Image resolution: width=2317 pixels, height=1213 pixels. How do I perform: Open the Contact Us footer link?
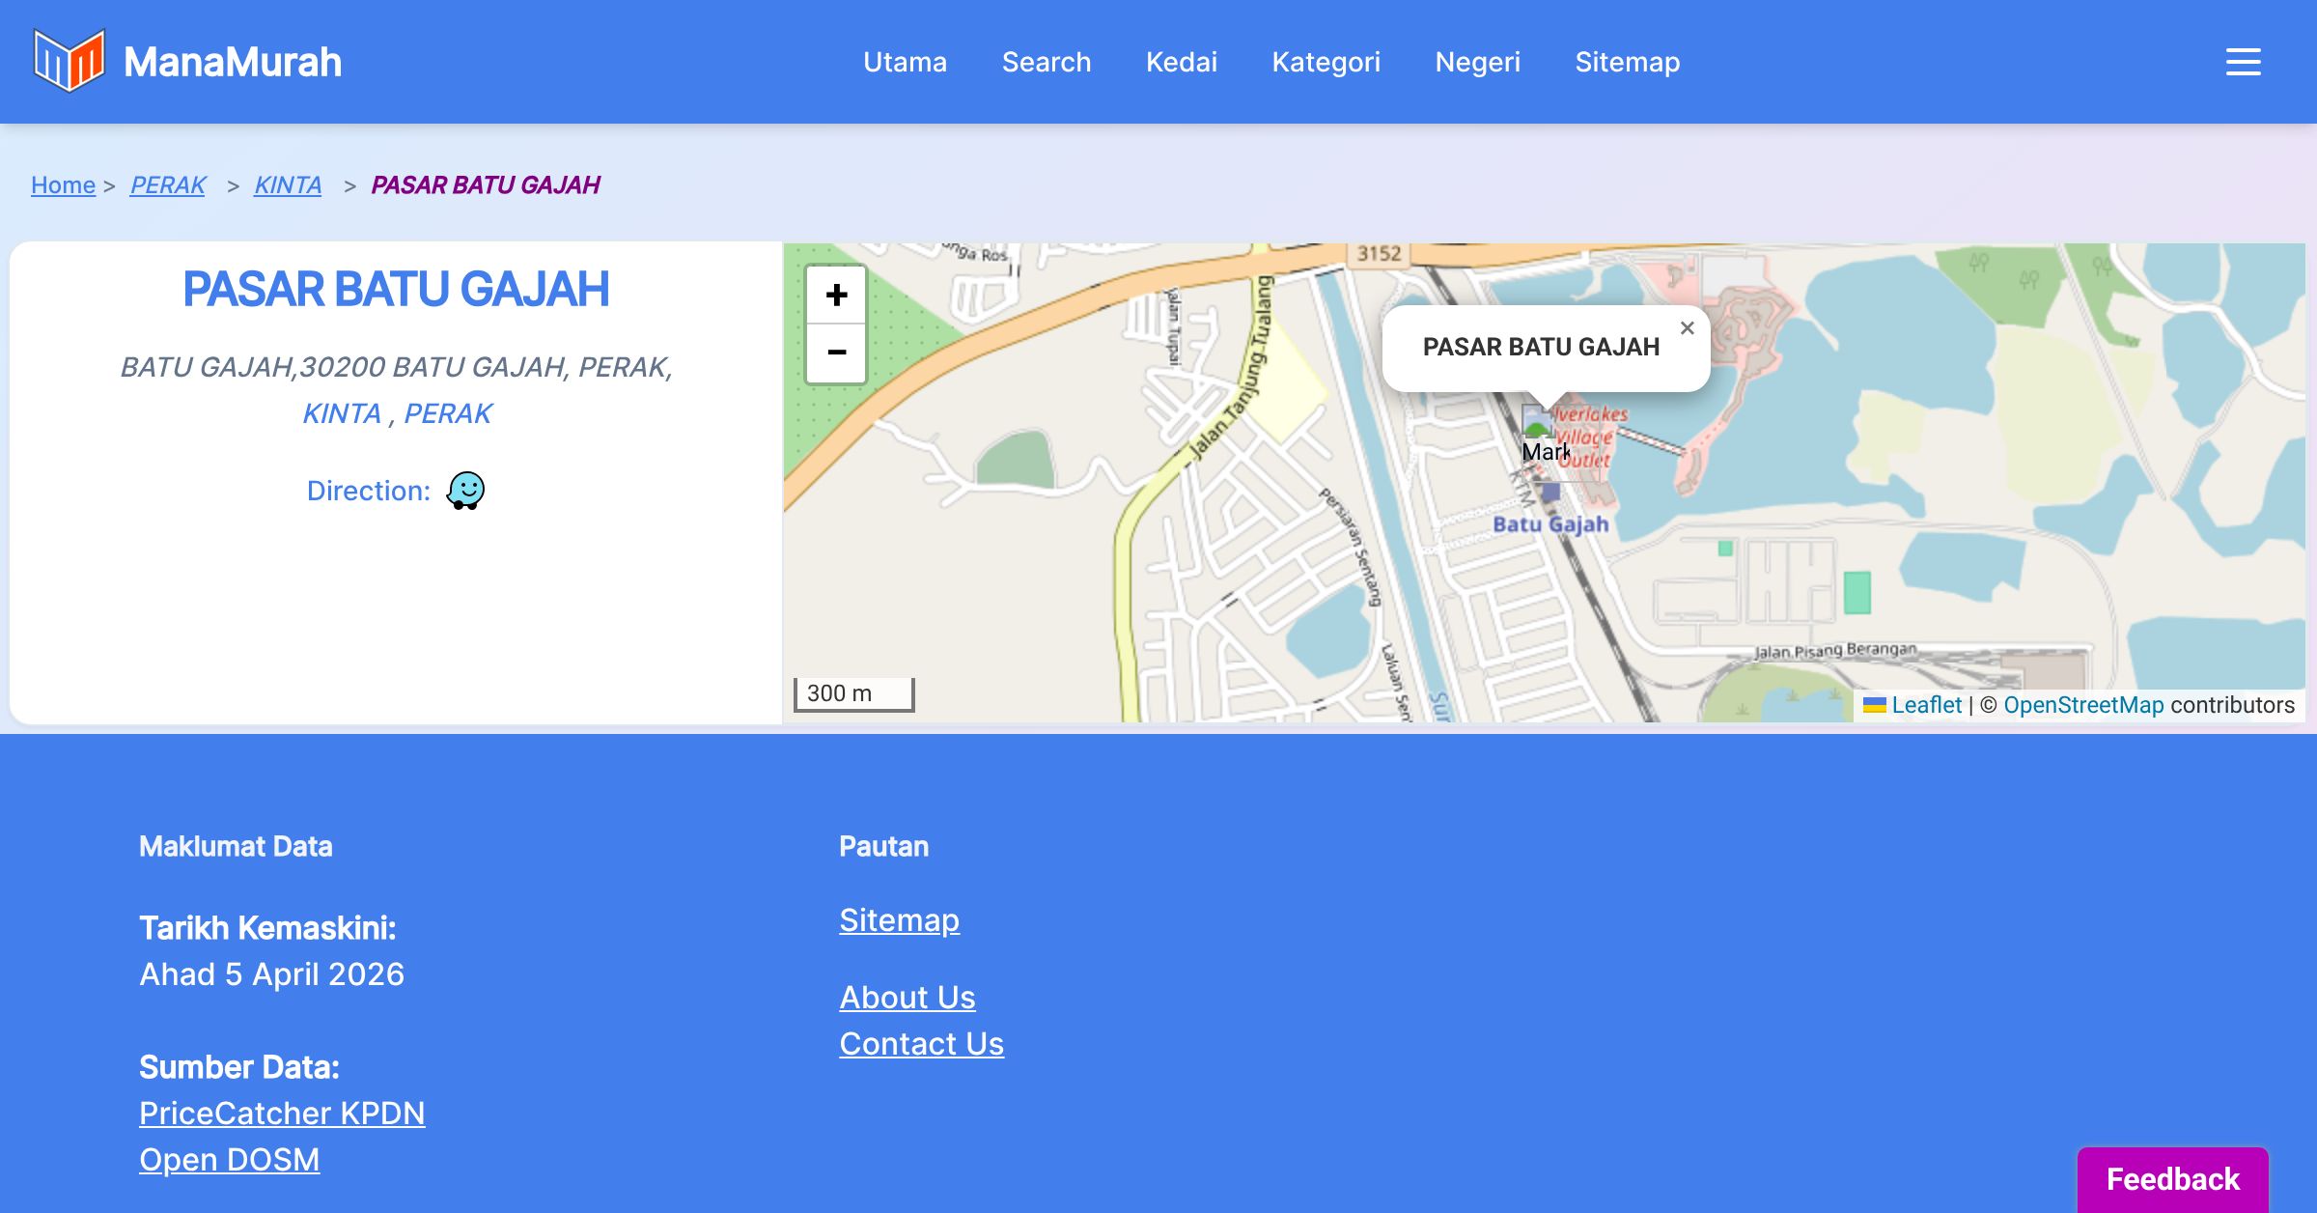pyautogui.click(x=921, y=1044)
